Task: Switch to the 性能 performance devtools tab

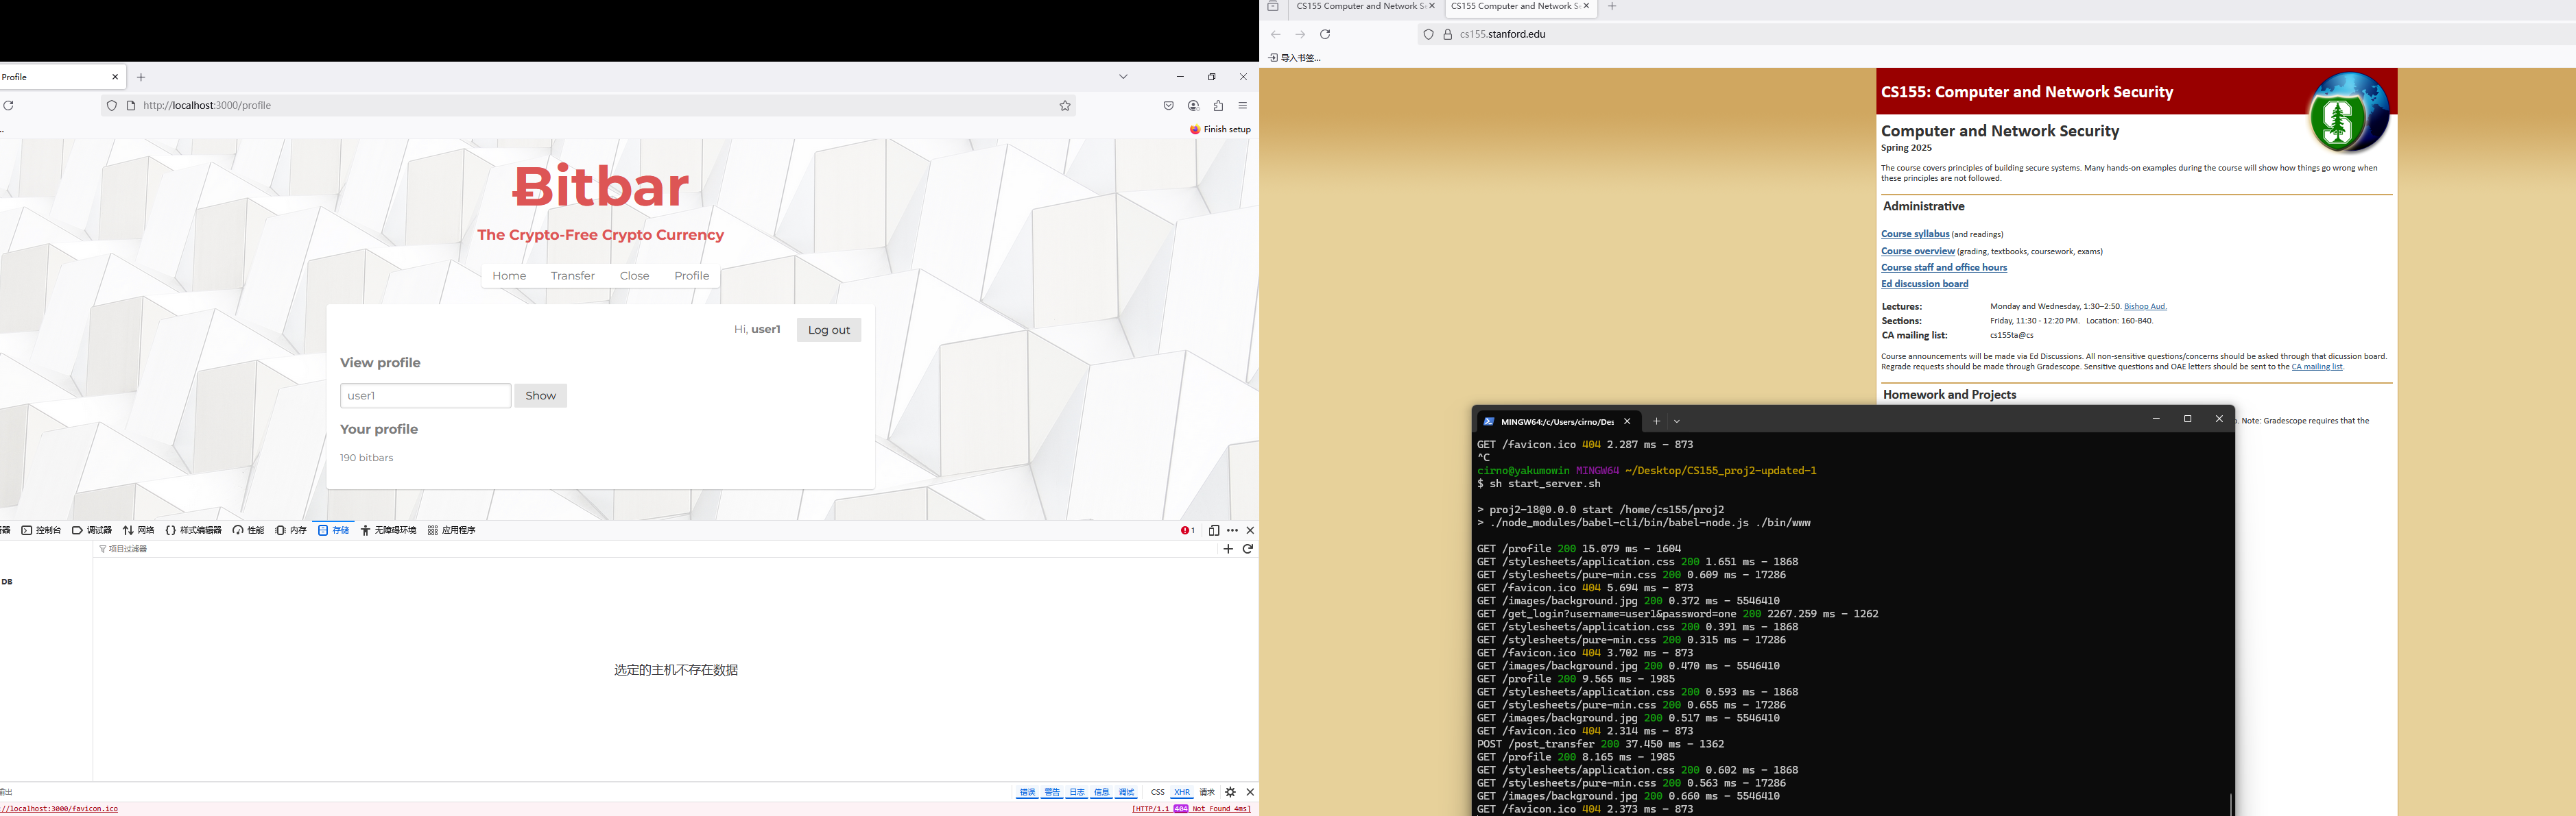Action: 248,530
